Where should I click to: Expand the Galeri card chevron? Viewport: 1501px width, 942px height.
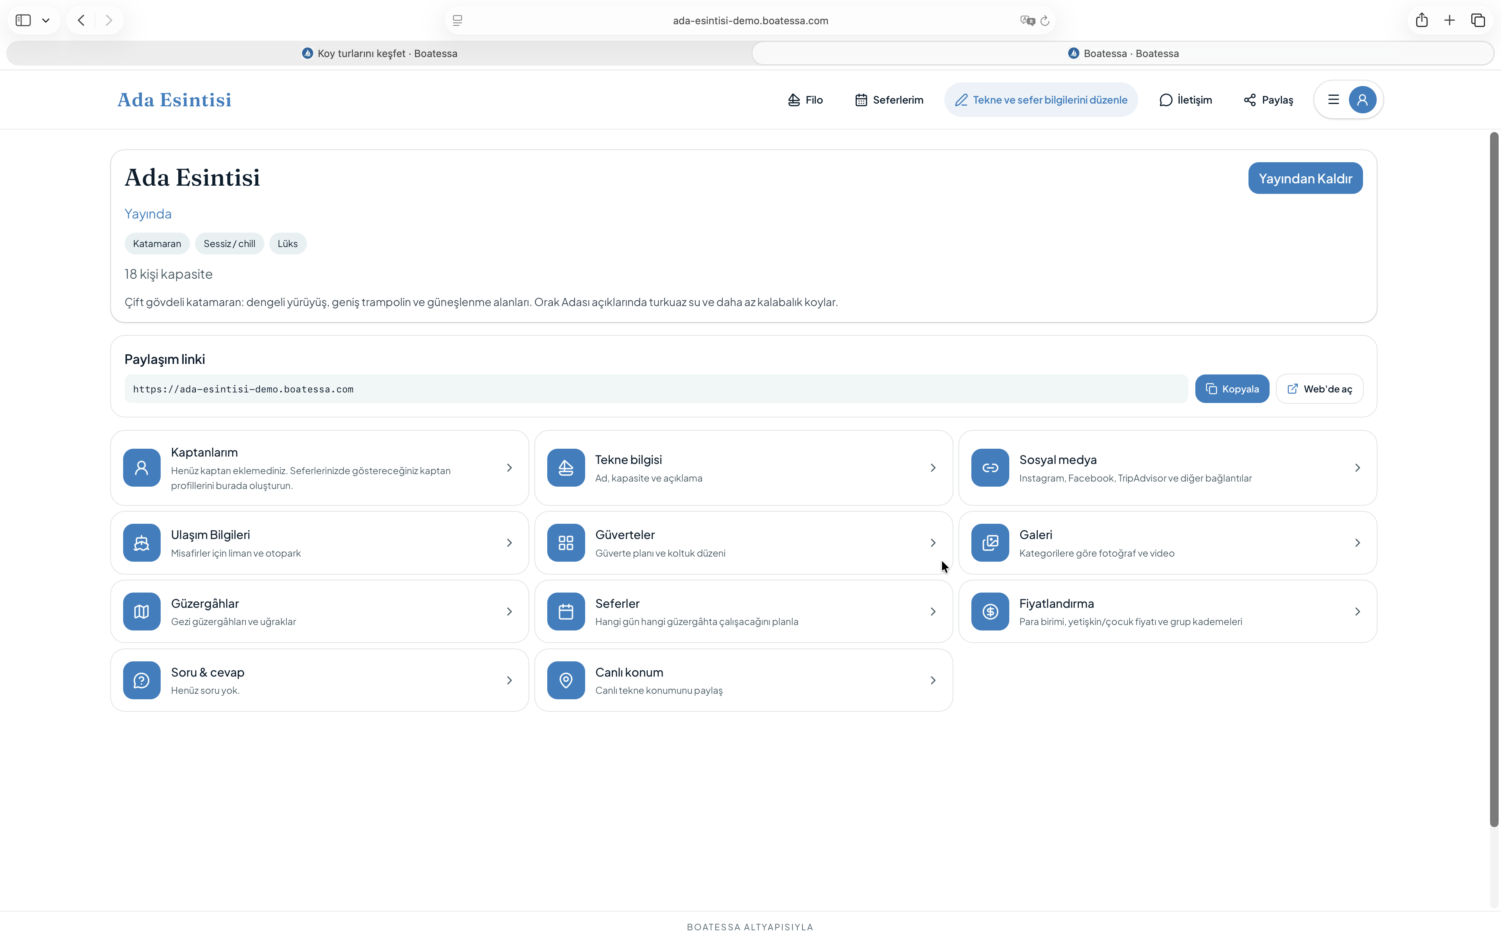coord(1357,543)
